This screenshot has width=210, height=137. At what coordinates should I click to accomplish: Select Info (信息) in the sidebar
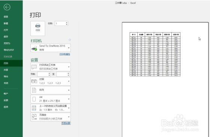[6, 17]
